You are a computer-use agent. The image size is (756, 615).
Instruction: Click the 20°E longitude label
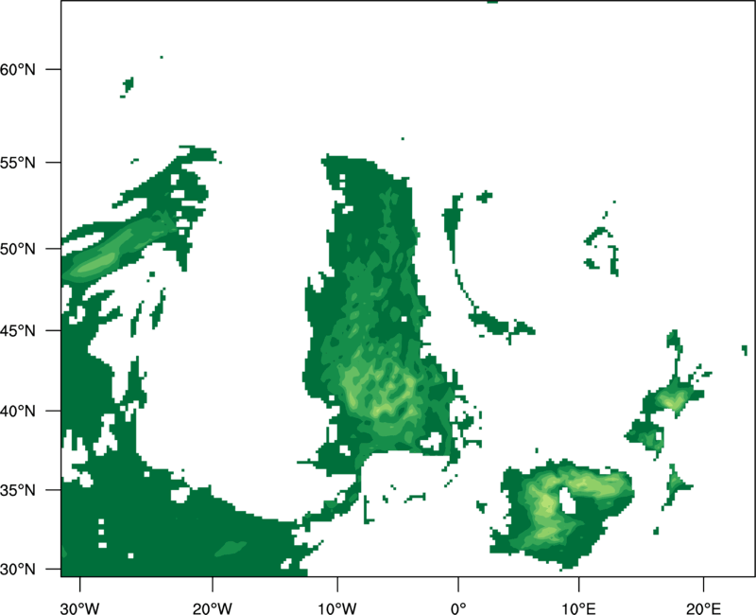point(703,608)
